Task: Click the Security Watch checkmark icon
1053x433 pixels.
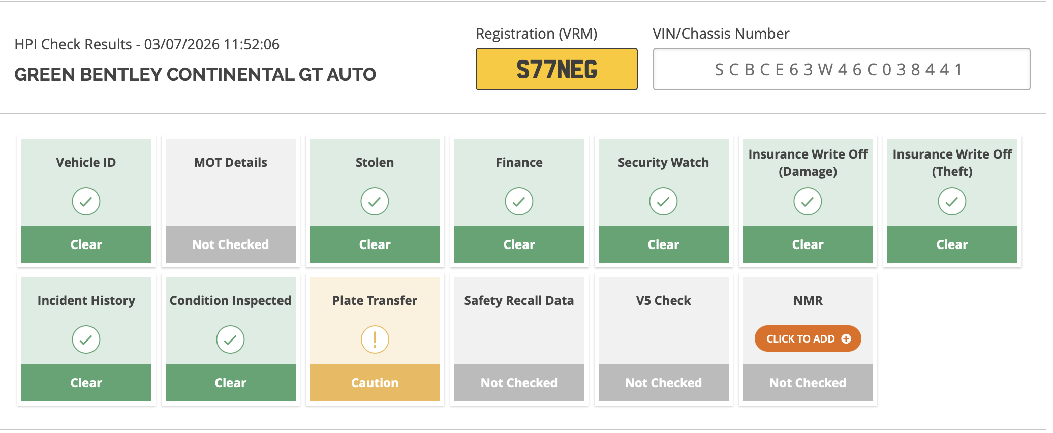Action: pyautogui.click(x=663, y=201)
